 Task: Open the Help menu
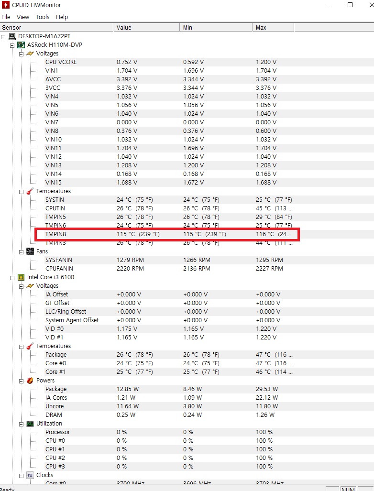point(62,17)
